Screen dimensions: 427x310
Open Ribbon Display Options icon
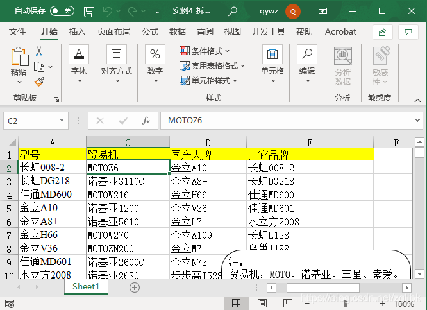click(322, 11)
